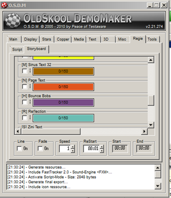Image resolution: width=171 pixels, height=198 pixels.
Task: Click the storyboard scroll down arrow
Action: 151,125
